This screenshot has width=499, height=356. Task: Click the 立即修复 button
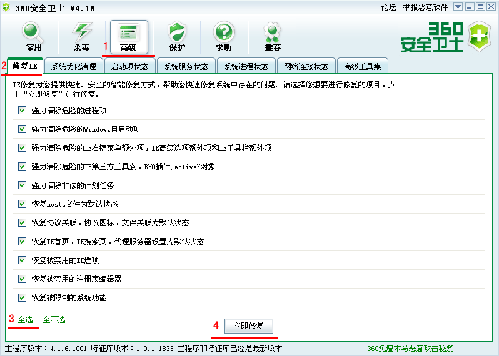point(248,326)
